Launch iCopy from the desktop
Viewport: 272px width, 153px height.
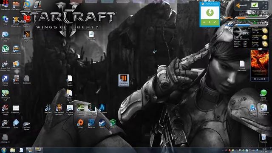(16, 124)
